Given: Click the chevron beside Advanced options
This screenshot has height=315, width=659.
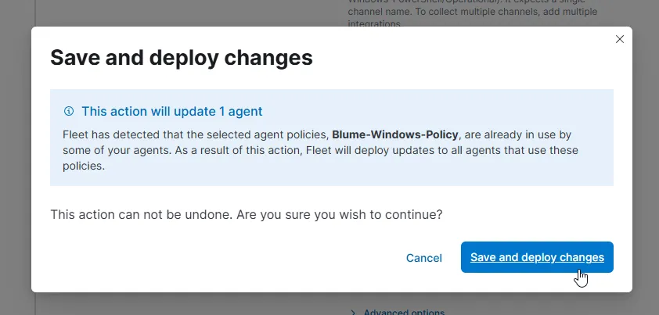Looking at the screenshot, I should 352,312.
